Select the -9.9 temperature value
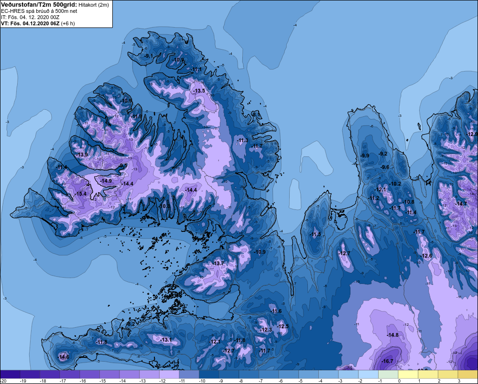This screenshot has width=478, height=384. pyautogui.click(x=365, y=156)
